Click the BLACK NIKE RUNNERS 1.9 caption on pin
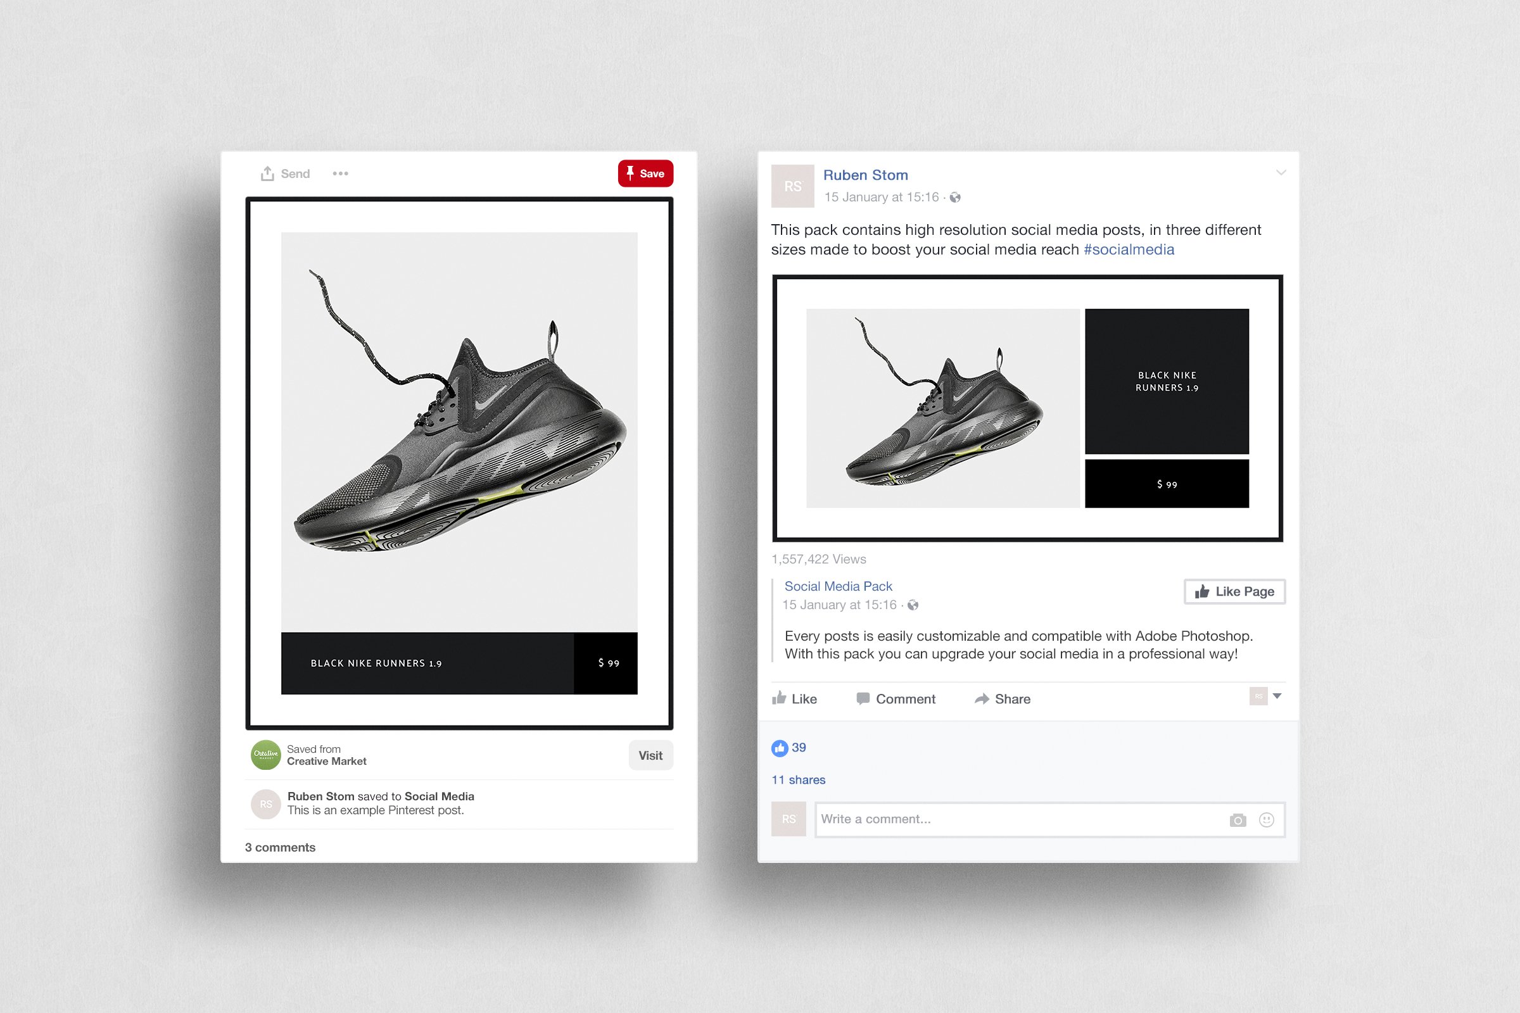The height and width of the screenshot is (1013, 1520). point(376,664)
